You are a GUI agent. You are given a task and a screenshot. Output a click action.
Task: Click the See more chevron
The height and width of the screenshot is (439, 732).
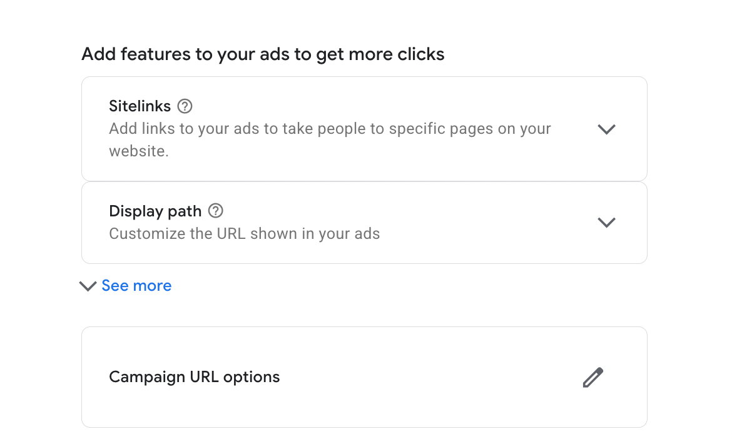(x=88, y=286)
